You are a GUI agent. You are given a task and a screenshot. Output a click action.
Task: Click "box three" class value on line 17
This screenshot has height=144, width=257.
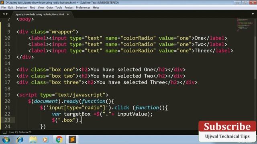pyautogui.click(x=65, y=82)
